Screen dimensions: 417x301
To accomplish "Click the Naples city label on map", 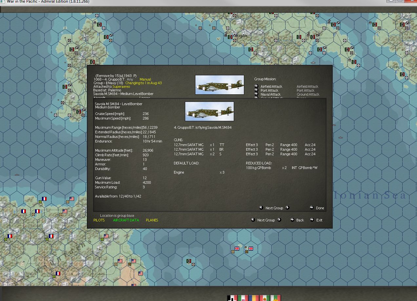I will coord(242,35).
